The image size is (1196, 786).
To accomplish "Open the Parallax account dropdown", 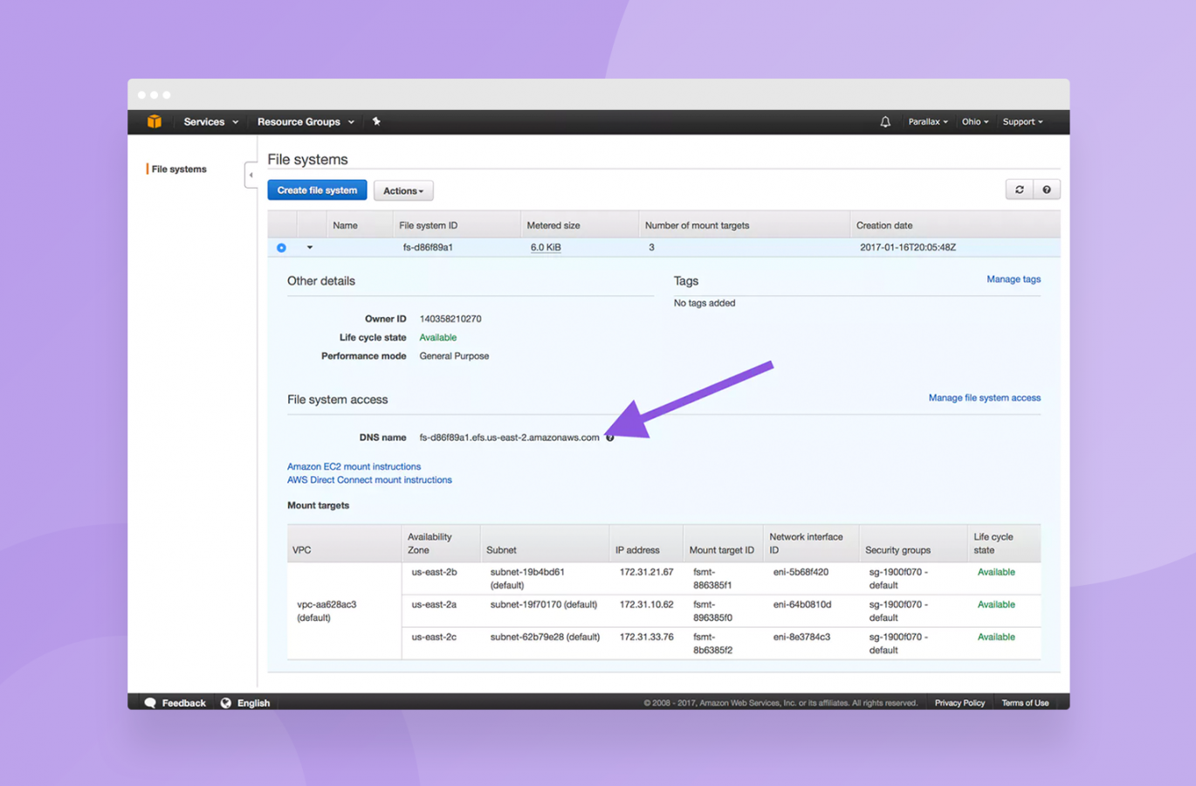I will click(928, 122).
